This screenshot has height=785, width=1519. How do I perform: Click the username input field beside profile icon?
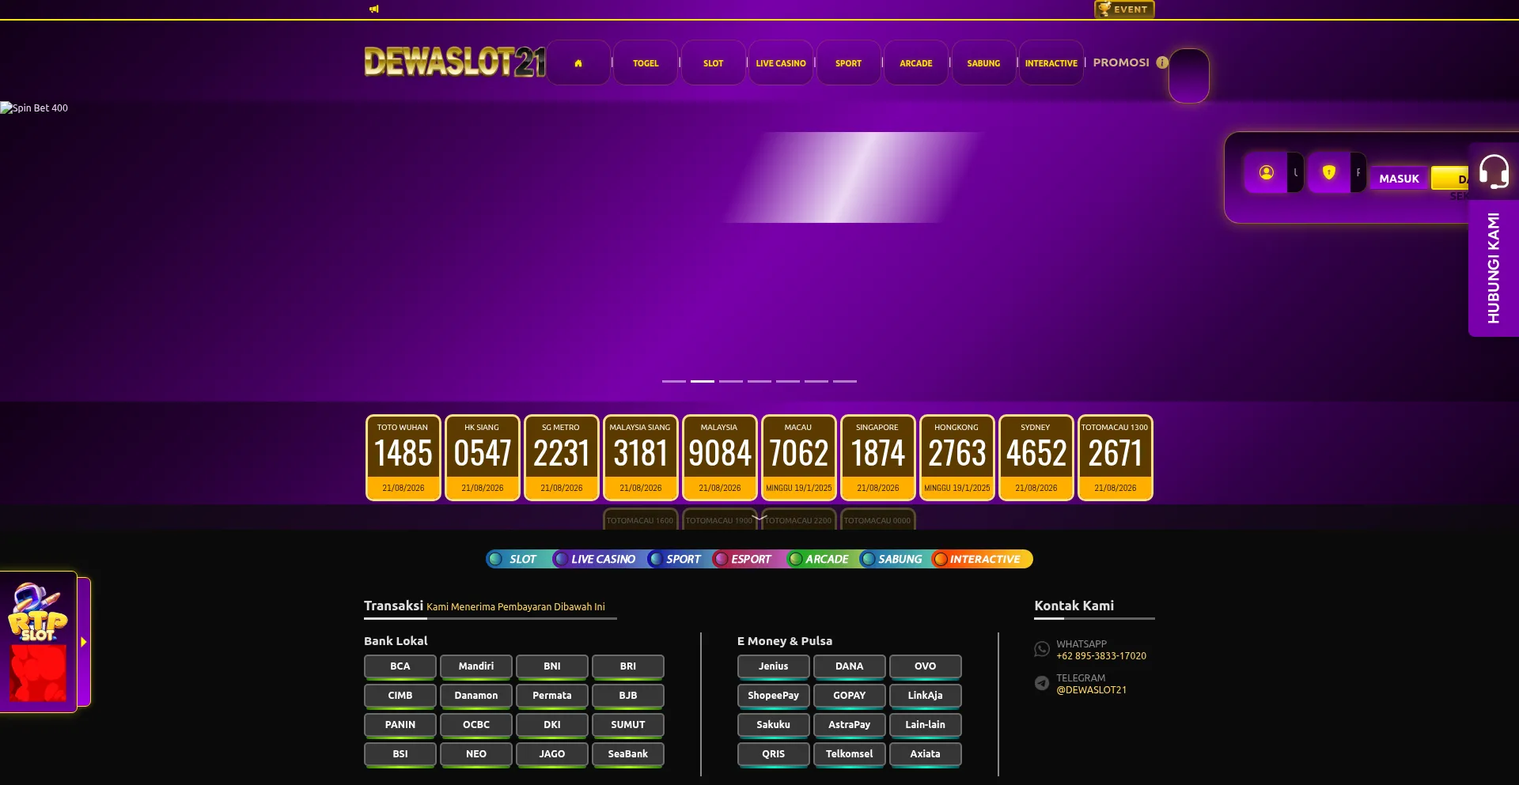point(1295,172)
